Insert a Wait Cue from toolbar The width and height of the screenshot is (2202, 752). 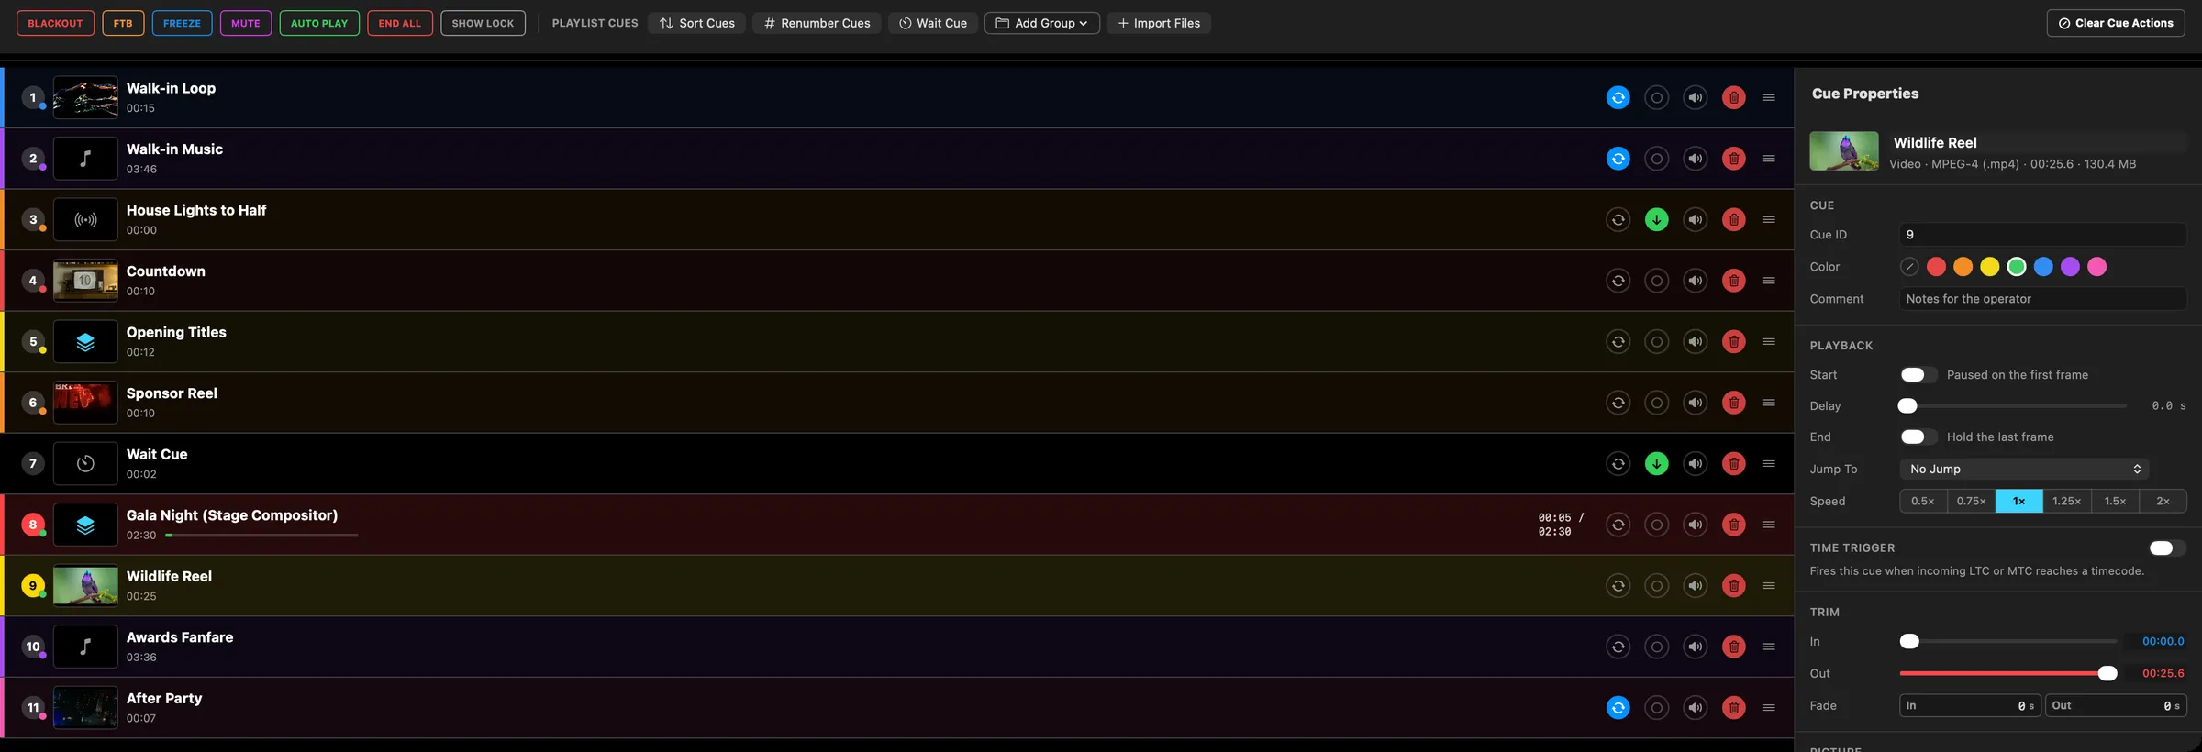(x=933, y=23)
